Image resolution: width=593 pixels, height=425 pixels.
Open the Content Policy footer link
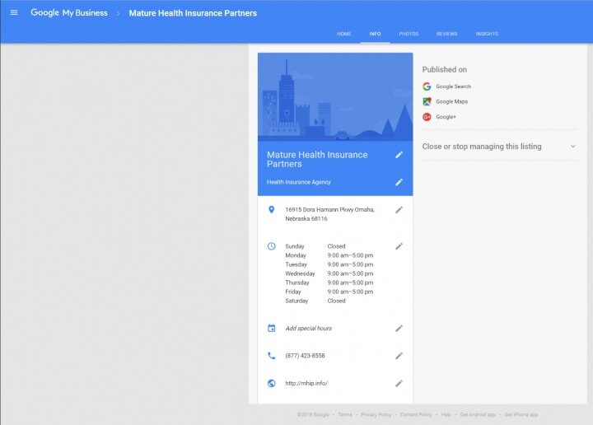[x=416, y=415]
